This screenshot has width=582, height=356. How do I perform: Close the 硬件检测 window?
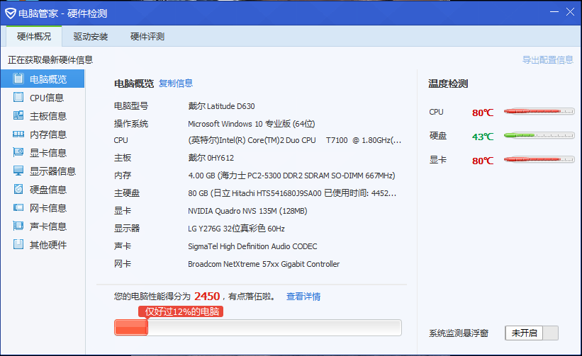(x=571, y=12)
